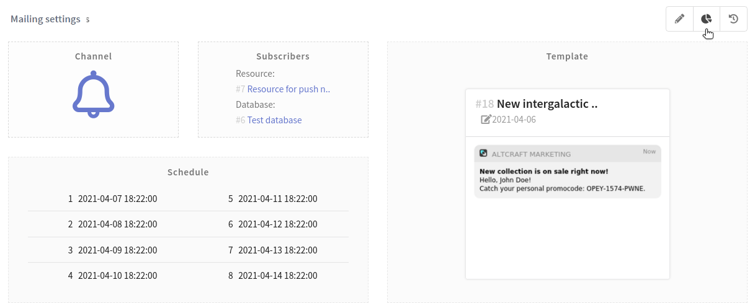
Task: Open the pie chart analytics icon
Action: [x=706, y=19]
